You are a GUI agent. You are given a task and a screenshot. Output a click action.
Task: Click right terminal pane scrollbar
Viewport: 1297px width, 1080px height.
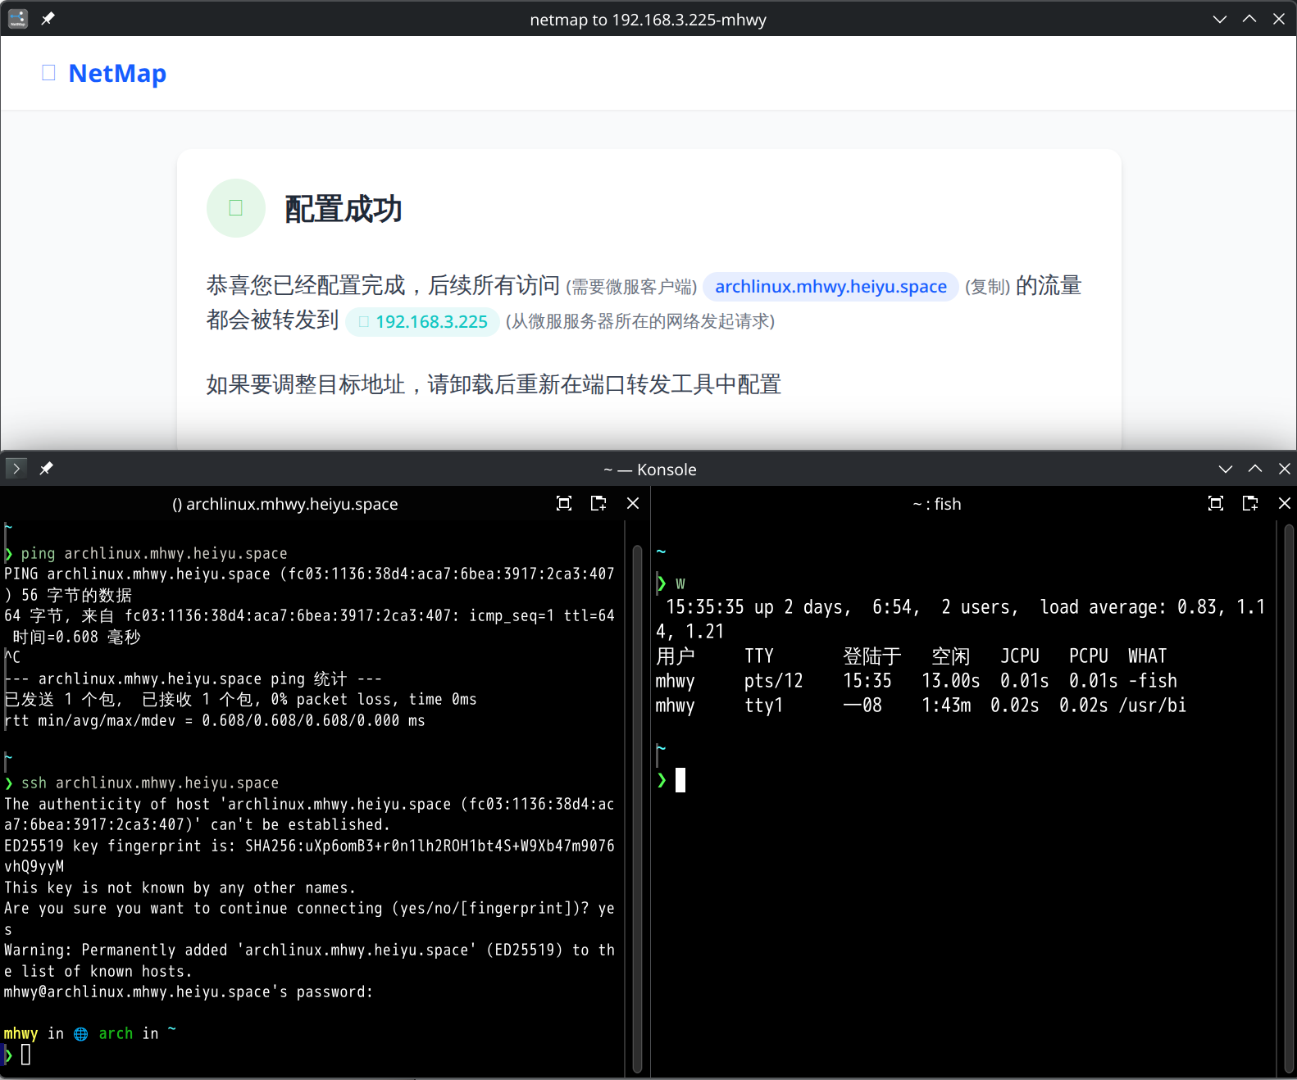pos(1289,800)
